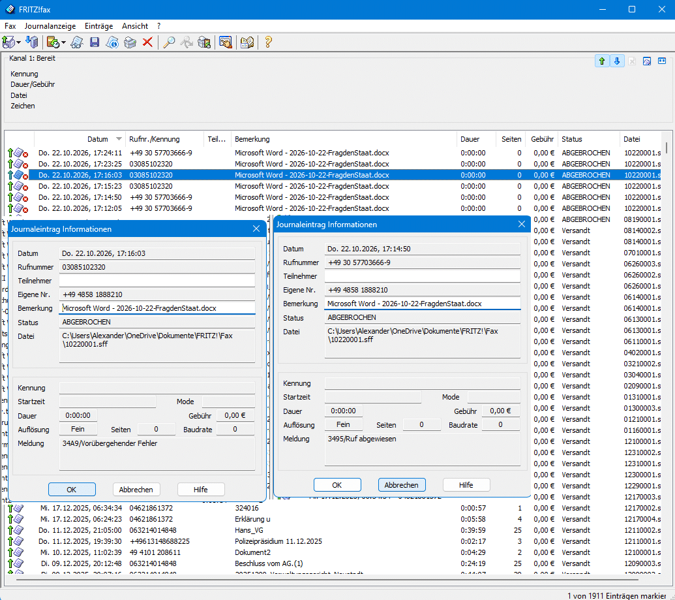Click the blue floppy disk save icon
675x600 pixels.
tap(95, 42)
